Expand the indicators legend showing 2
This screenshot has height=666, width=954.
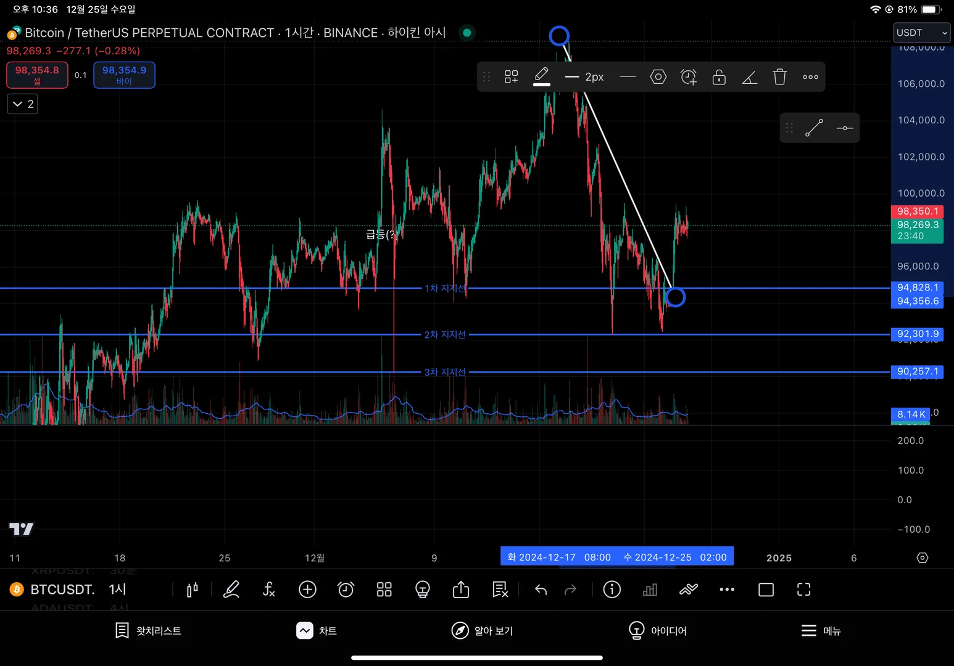tap(23, 104)
